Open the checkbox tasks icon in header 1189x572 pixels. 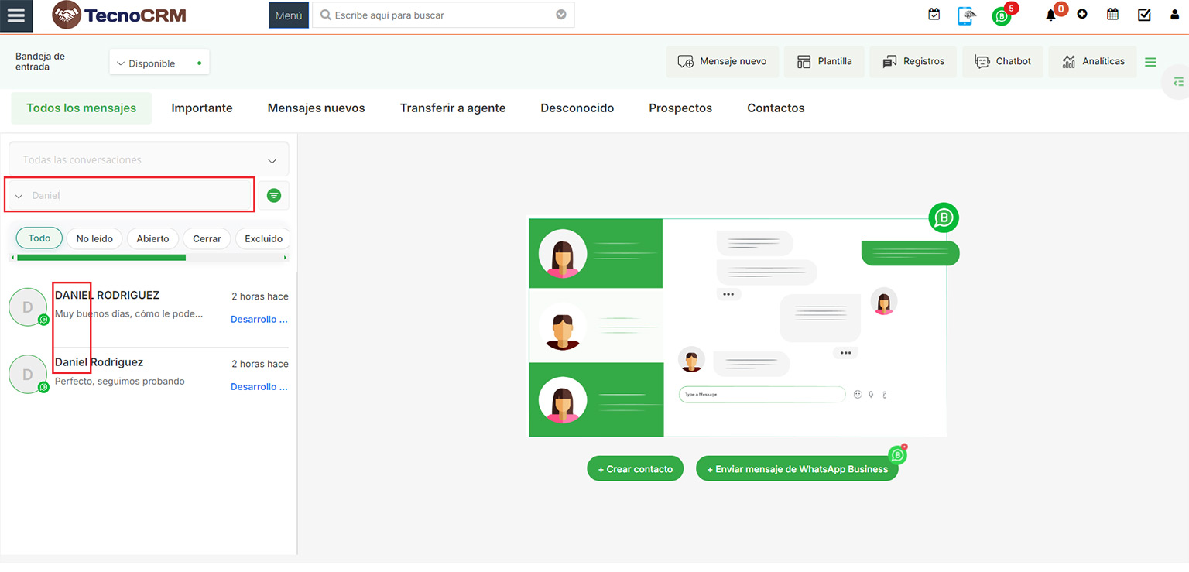[x=1144, y=15]
